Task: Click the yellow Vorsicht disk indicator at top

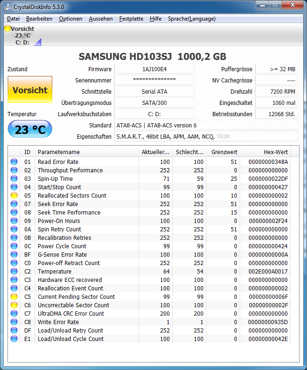Action: pos(7,28)
